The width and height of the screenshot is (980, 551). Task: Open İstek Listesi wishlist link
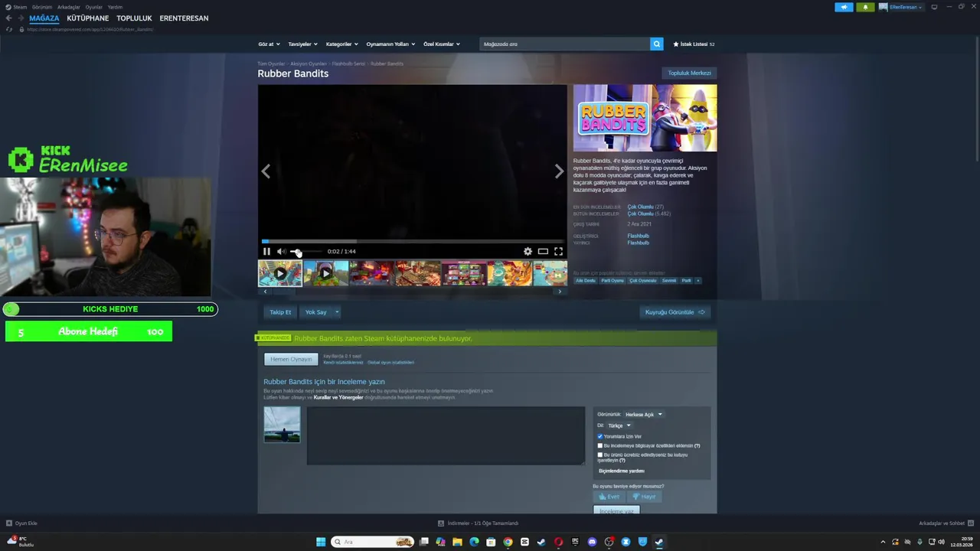694,44
